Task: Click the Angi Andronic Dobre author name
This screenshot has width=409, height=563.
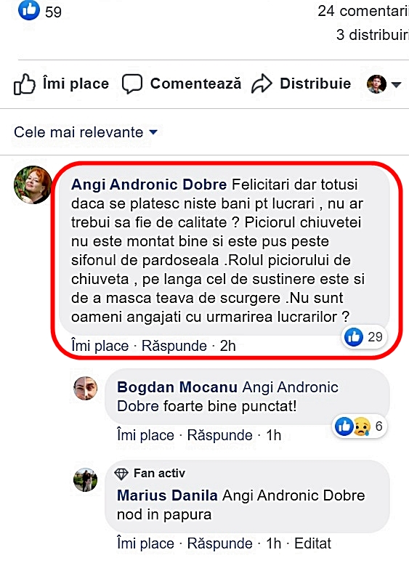Action: point(149,185)
